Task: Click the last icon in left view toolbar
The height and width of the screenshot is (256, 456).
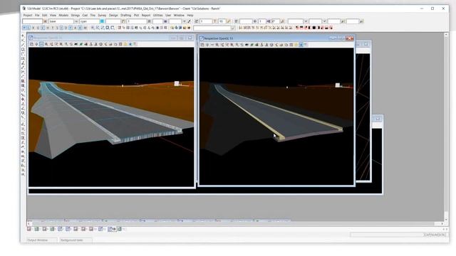Action: coord(135,44)
